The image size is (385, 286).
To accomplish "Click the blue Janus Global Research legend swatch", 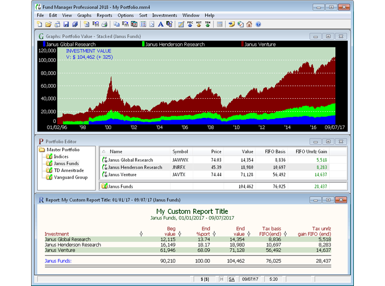I will pos(44,44).
